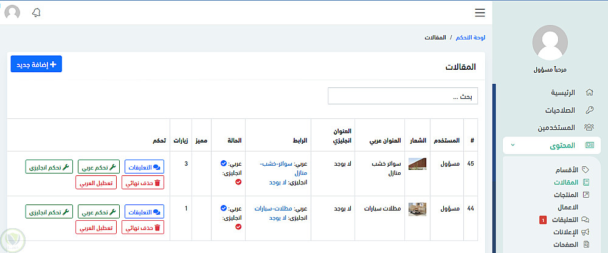Toggle English status icon for article 45
Screen dimensions: 608x253
238,182
